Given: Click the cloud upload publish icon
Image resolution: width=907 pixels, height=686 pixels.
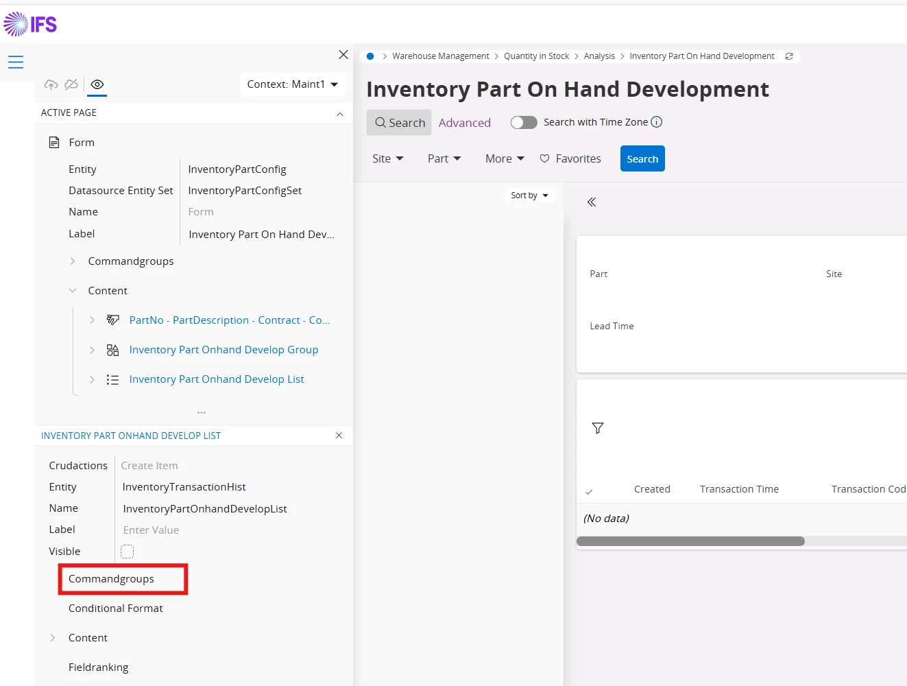Looking at the screenshot, I should [x=51, y=84].
